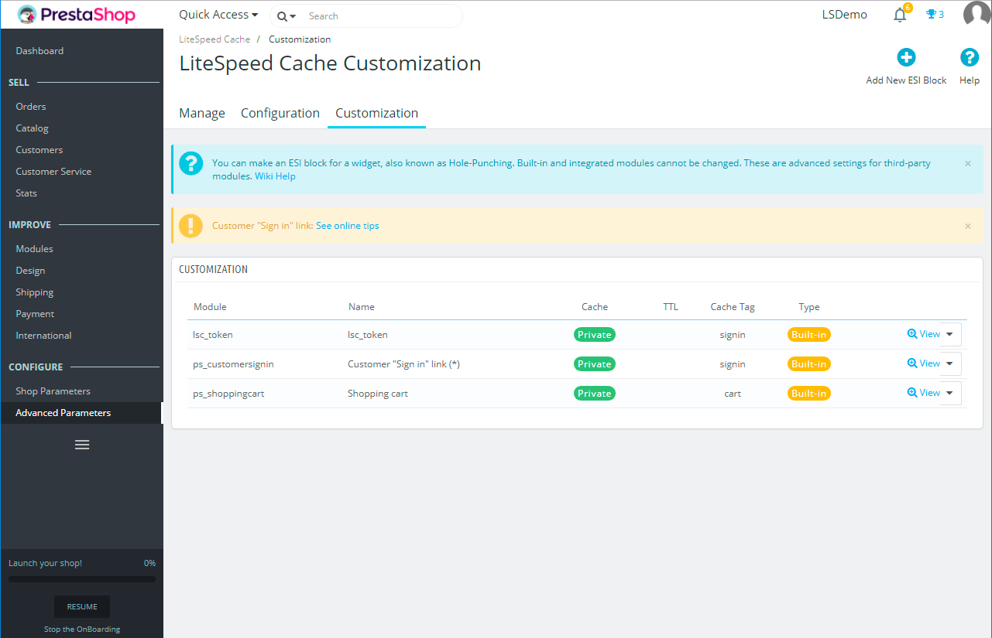Click the hamburger collapse menu icon in sidebar
This screenshot has width=992, height=638.
(x=82, y=445)
